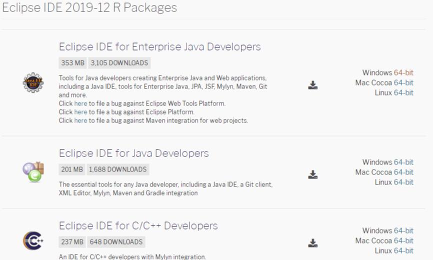Open Eclipse IDE for Enterprise Java Developers title
This screenshot has width=433, height=260.
(159, 46)
